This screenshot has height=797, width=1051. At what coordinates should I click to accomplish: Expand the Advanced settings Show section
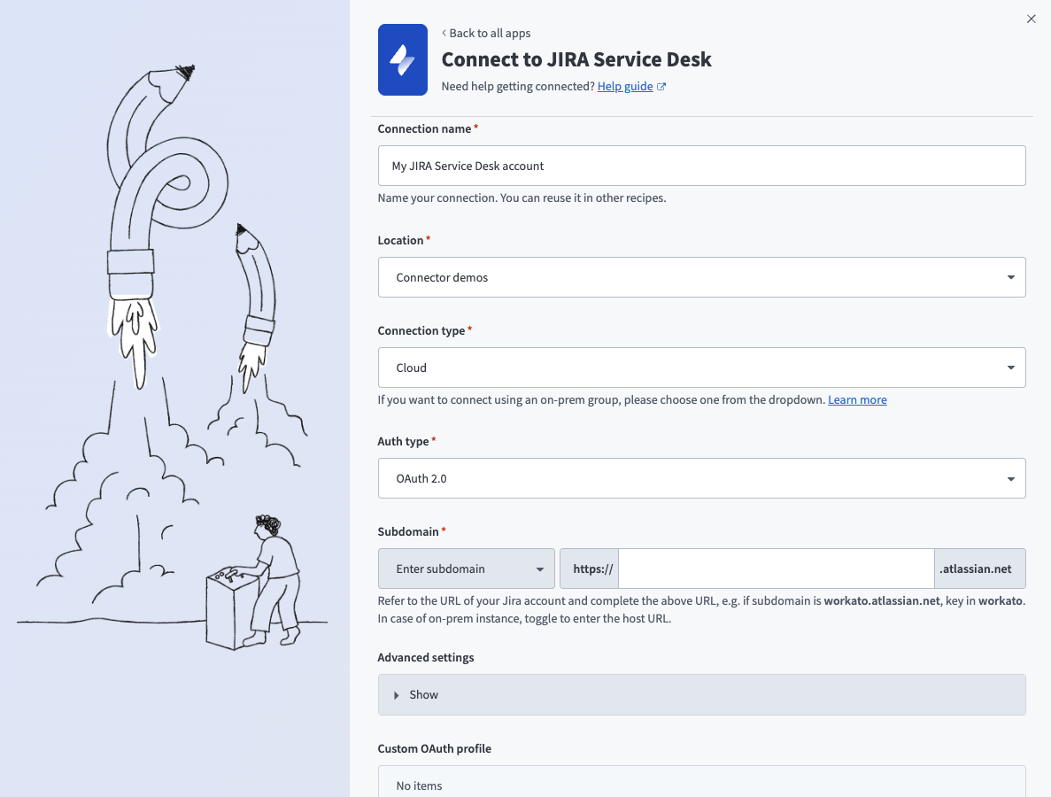701,694
